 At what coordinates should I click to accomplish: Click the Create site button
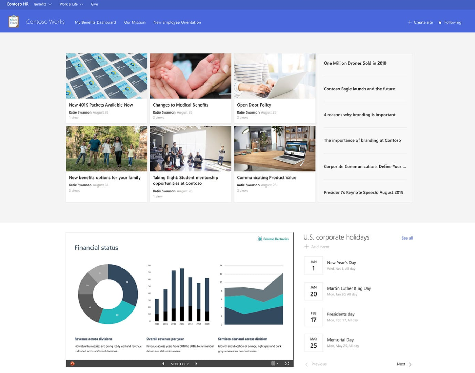coord(420,22)
